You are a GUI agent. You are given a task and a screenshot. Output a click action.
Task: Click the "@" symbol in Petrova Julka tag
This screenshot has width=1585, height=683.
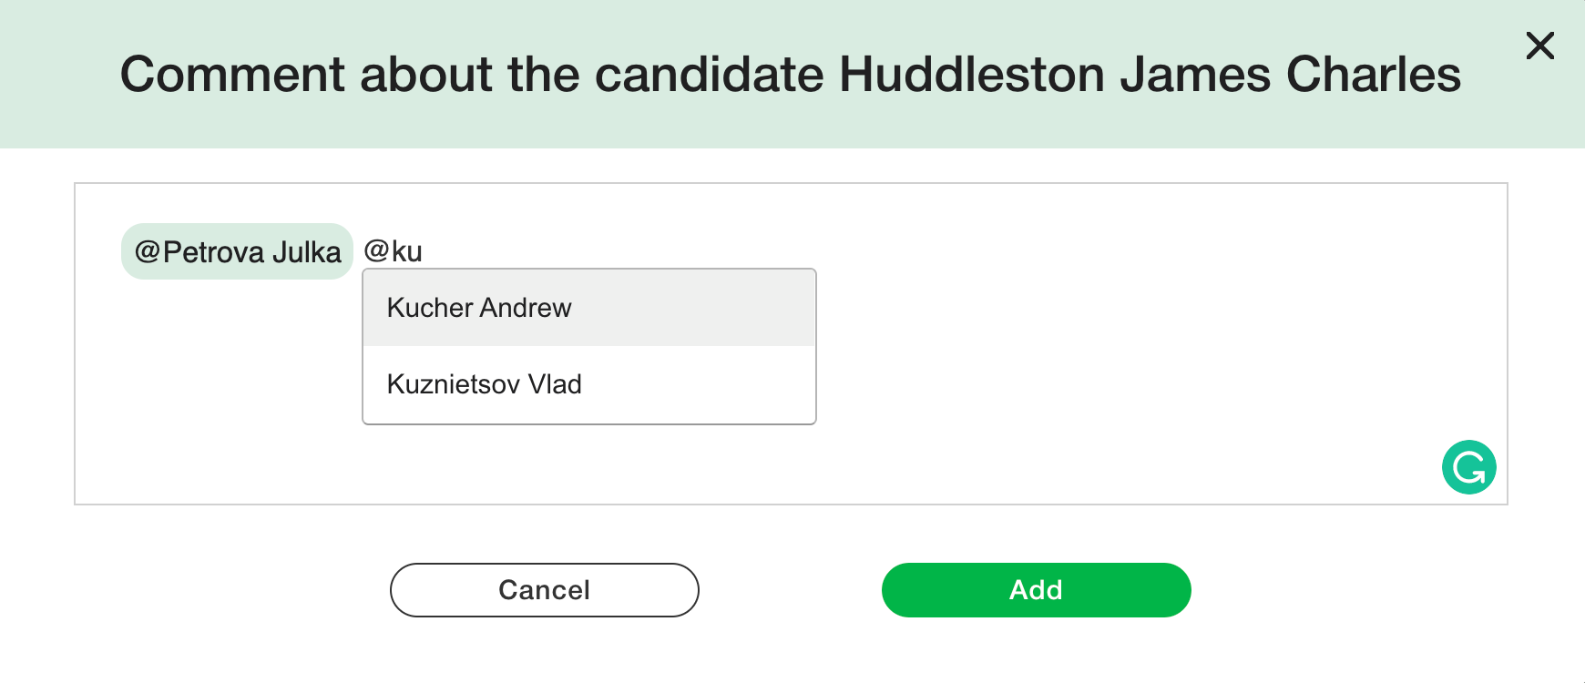pos(148,251)
